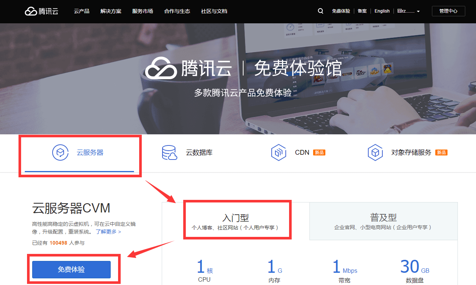476x285 pixels.
Task: Open the 社区与文档 menu
Action: click(x=214, y=11)
